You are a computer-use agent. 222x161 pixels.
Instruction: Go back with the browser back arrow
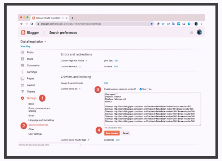coord(22,24)
